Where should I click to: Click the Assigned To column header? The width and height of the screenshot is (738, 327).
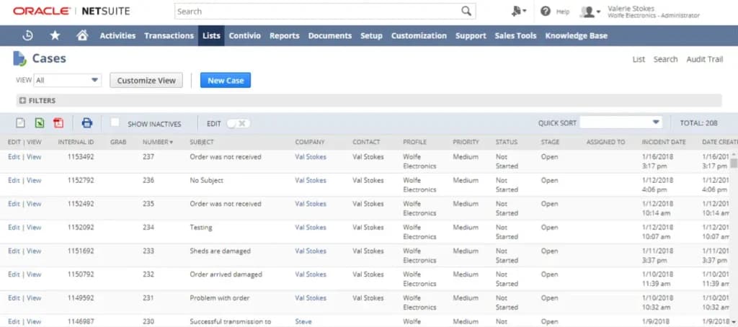tap(605, 142)
